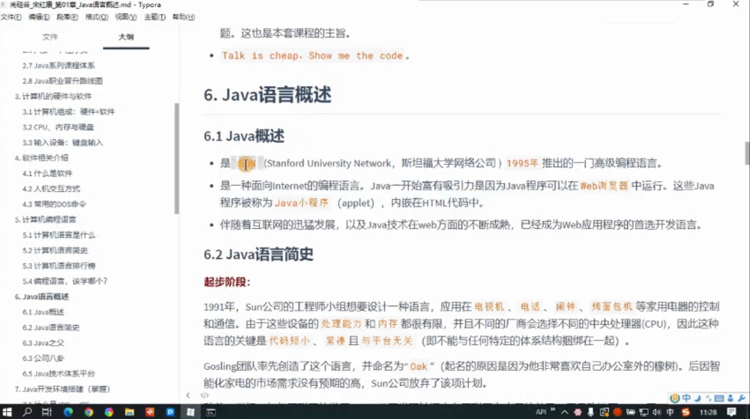Switch sidebar to the 文件 files tab
750x419 pixels.
50,37
